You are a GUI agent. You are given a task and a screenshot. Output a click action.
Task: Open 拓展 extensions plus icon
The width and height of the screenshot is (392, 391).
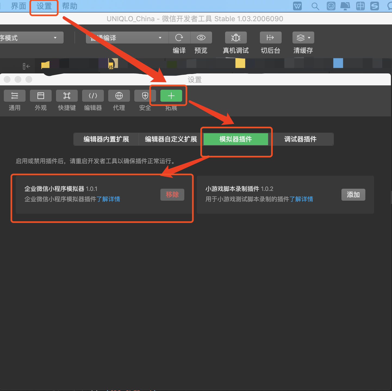[171, 96]
